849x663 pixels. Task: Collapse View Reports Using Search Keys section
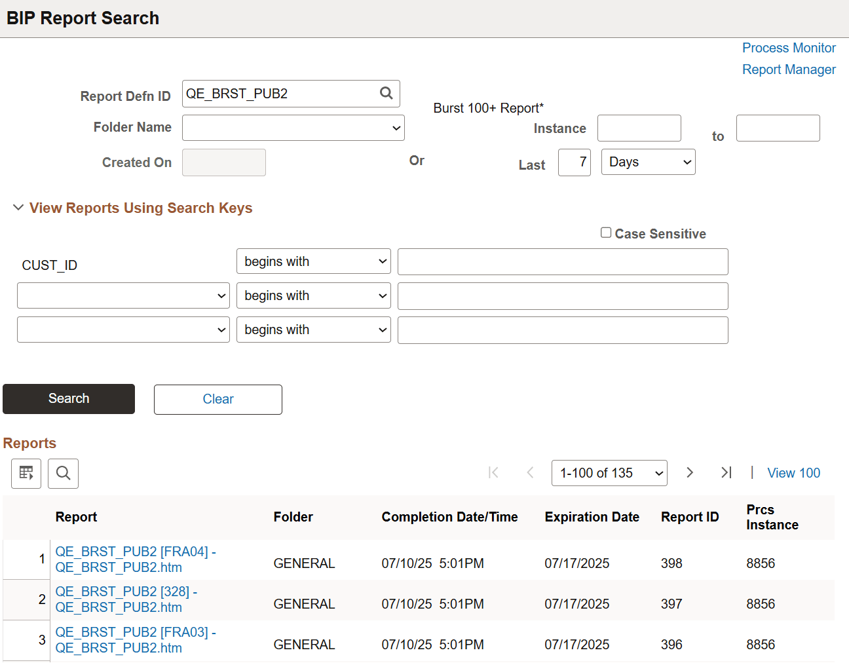pyautogui.click(x=18, y=208)
